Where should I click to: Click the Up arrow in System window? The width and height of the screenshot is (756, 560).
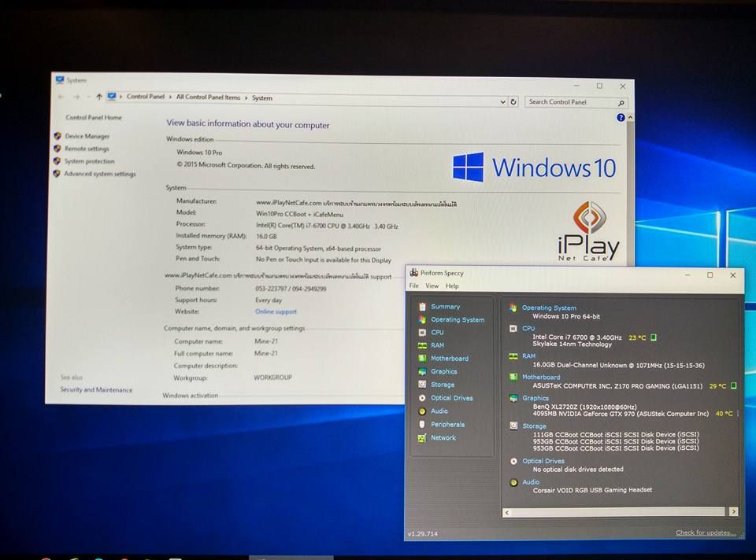pyautogui.click(x=98, y=97)
